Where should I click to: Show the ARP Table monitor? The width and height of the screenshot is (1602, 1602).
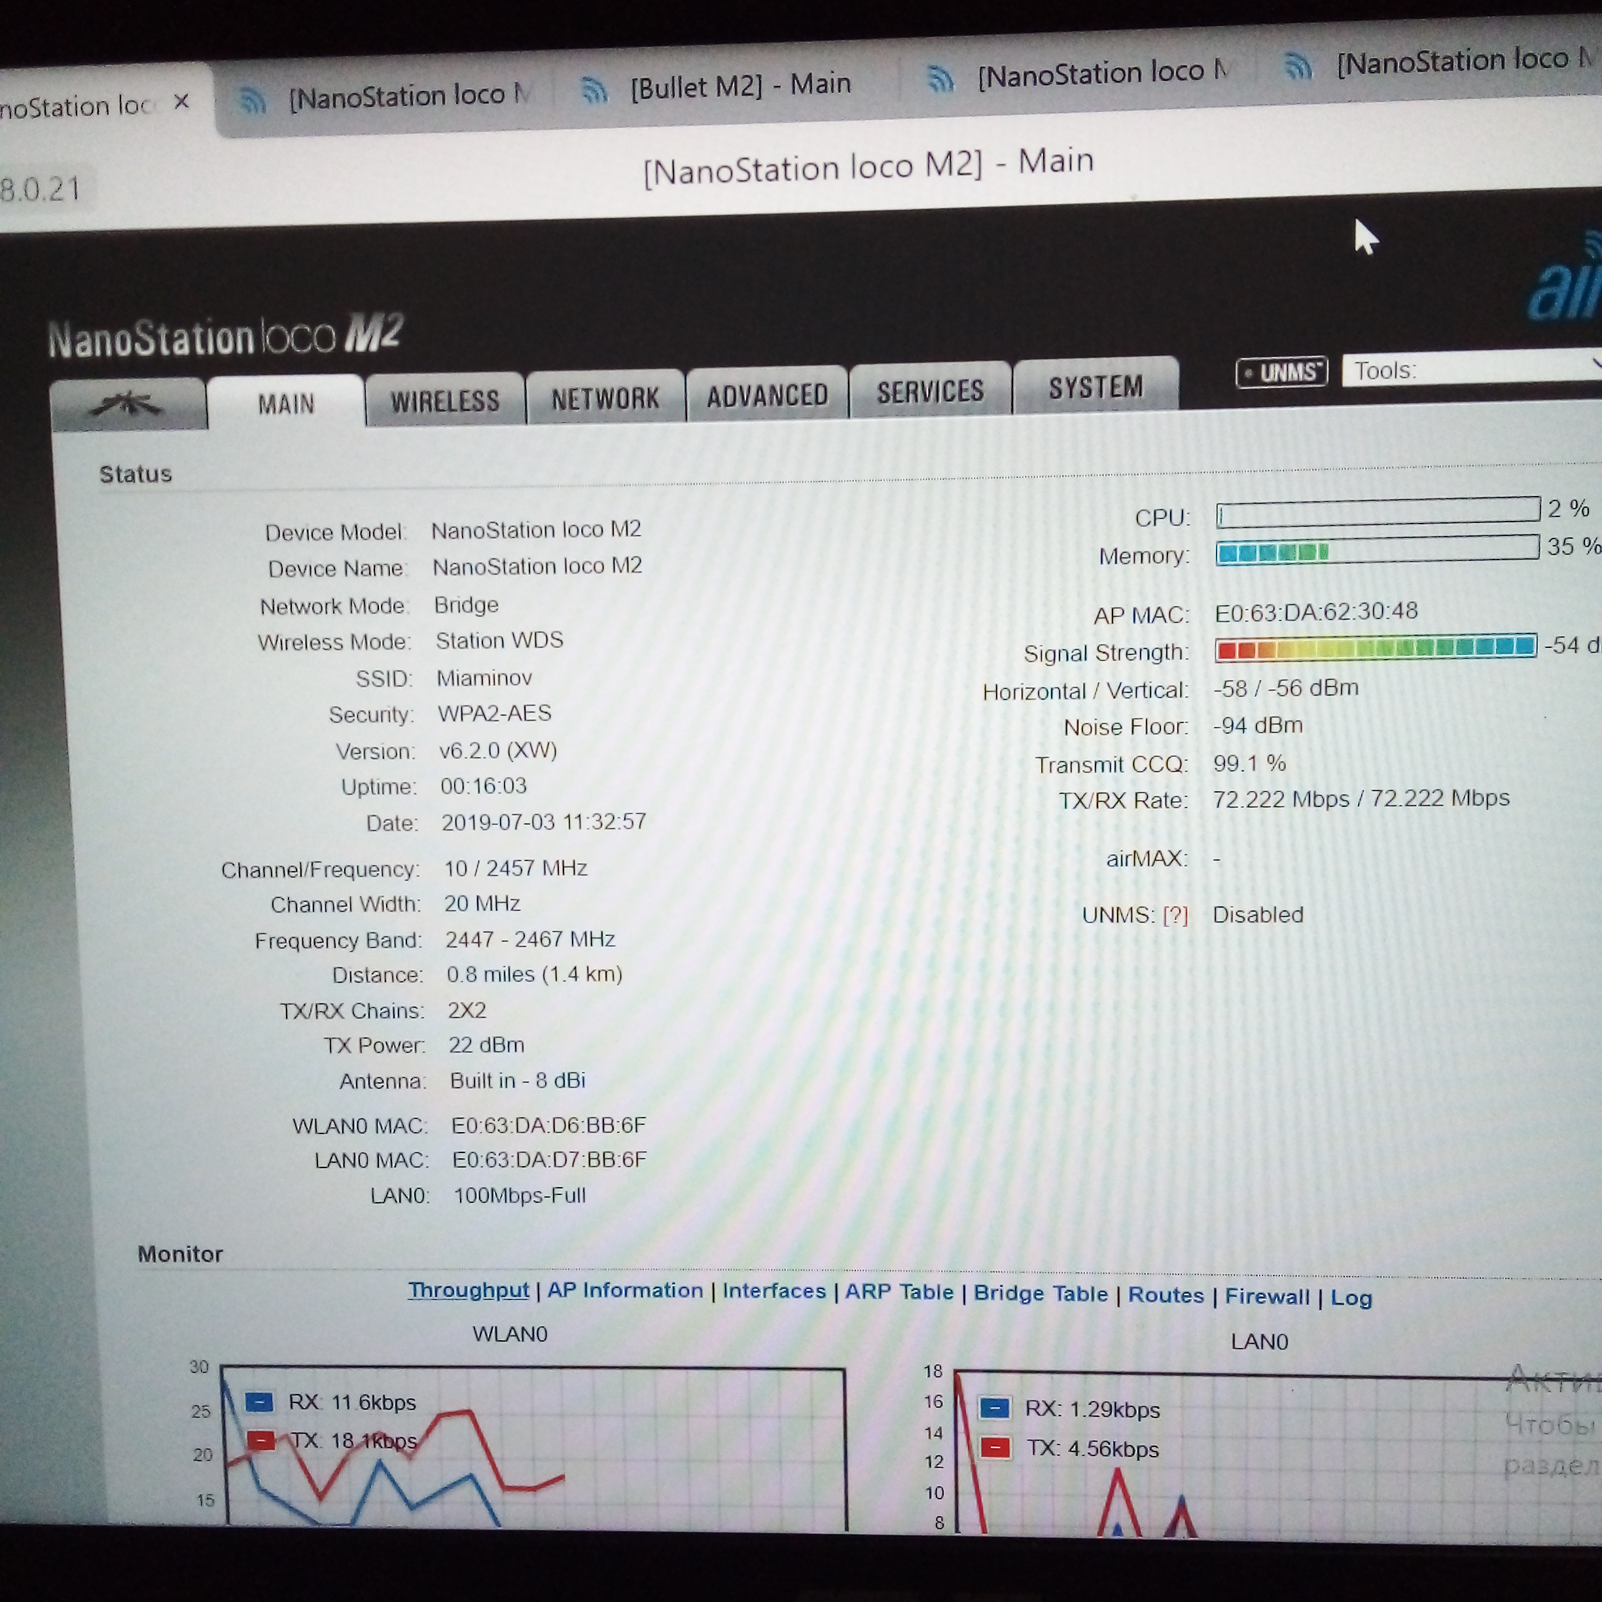pos(899,1292)
